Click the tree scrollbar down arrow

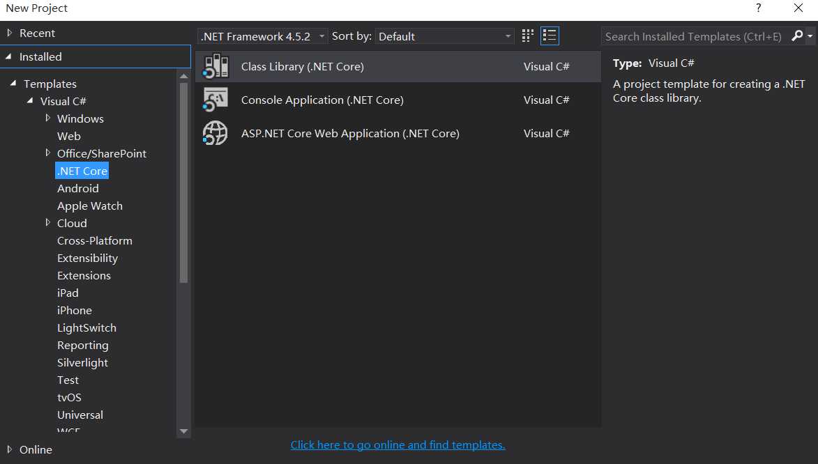point(183,431)
